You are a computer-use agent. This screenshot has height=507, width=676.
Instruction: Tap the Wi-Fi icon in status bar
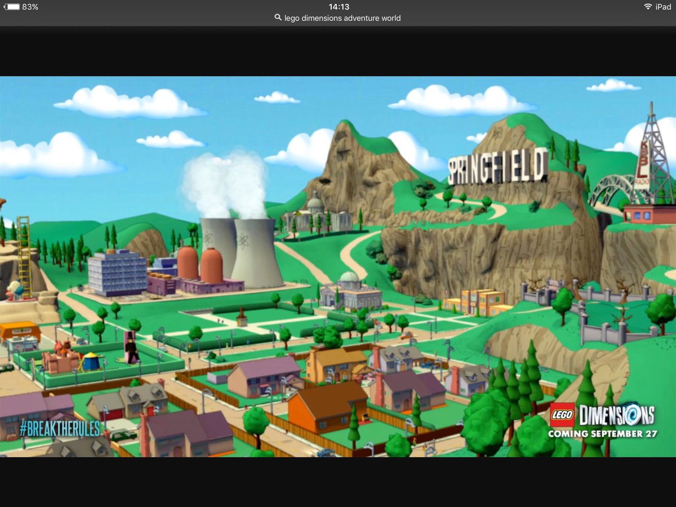point(648,7)
